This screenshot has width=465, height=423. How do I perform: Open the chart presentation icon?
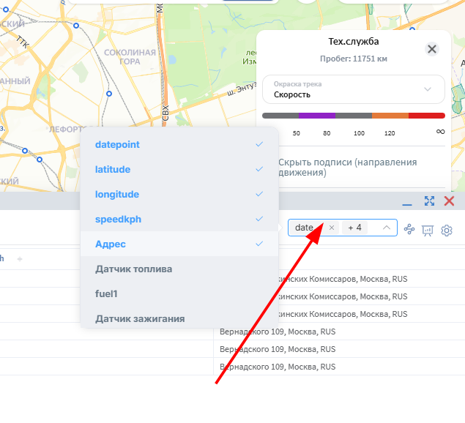[x=428, y=231]
